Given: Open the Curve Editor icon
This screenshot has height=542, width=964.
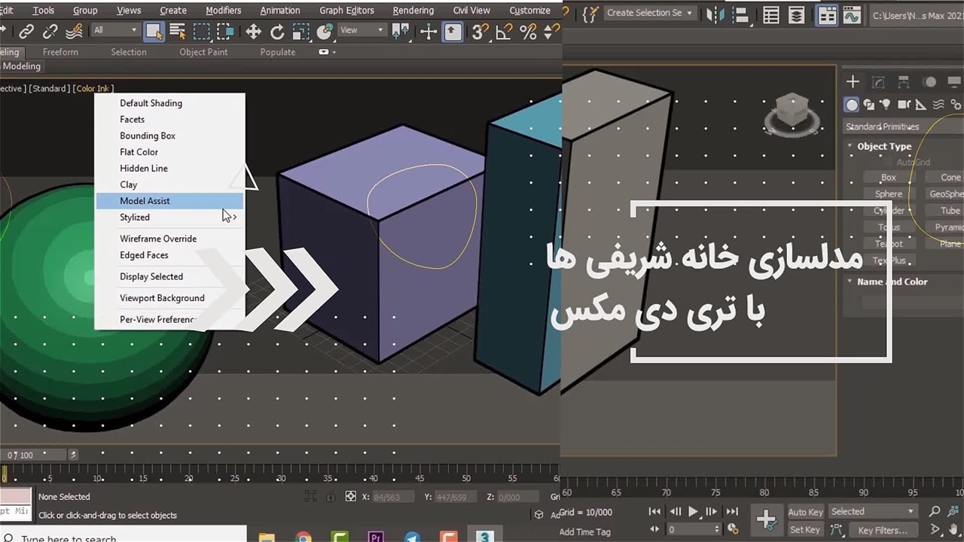Looking at the screenshot, I should tap(851, 15).
